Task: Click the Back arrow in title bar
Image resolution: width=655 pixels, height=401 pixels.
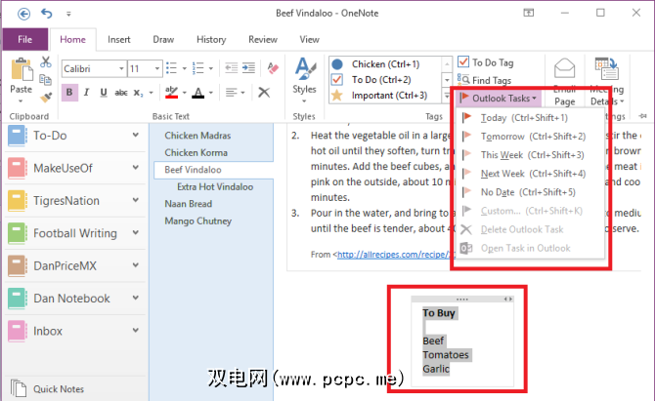Action: coord(23,14)
